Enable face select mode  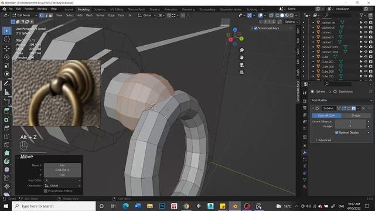point(50,15)
